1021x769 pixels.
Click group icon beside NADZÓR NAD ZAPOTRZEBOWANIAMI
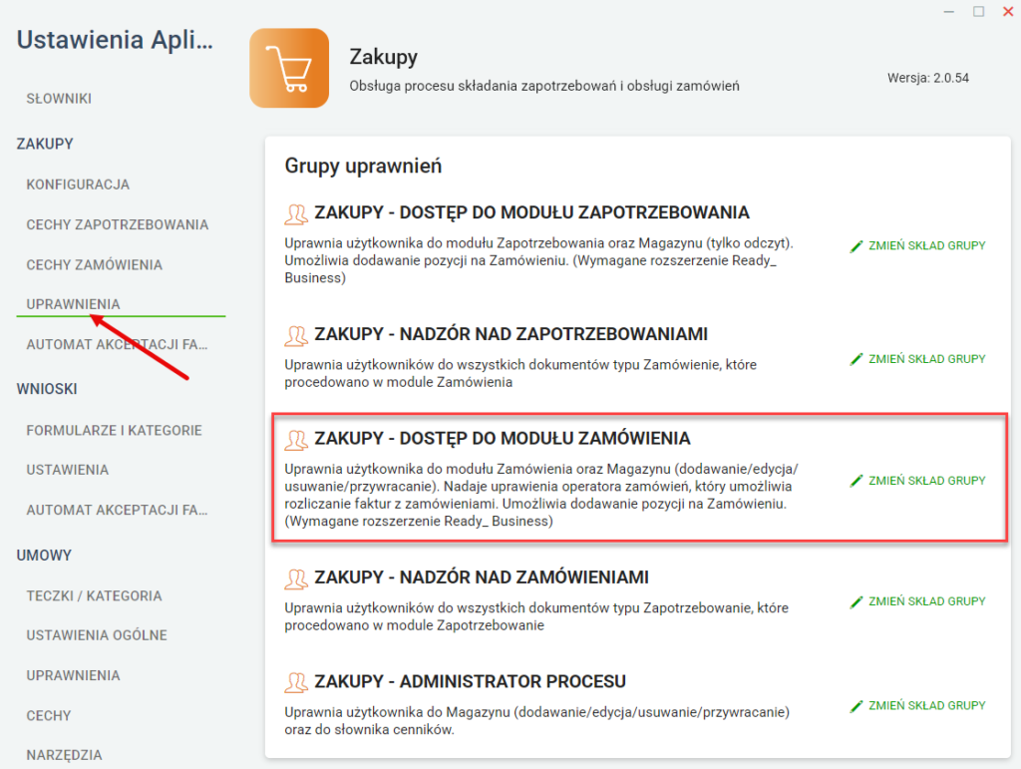(295, 335)
